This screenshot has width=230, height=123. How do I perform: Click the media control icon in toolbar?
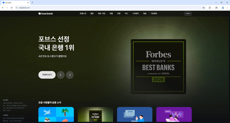[x=216, y=8]
